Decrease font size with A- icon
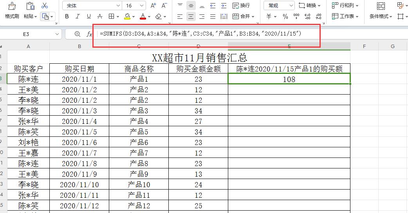Viewport: 408px width, 213px height. (164, 5)
